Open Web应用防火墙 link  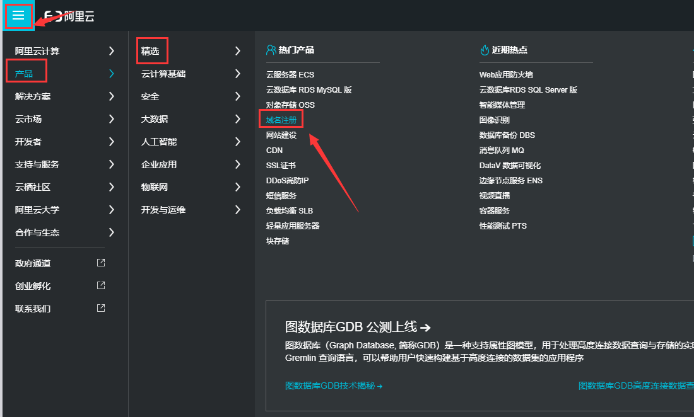tap(507, 75)
